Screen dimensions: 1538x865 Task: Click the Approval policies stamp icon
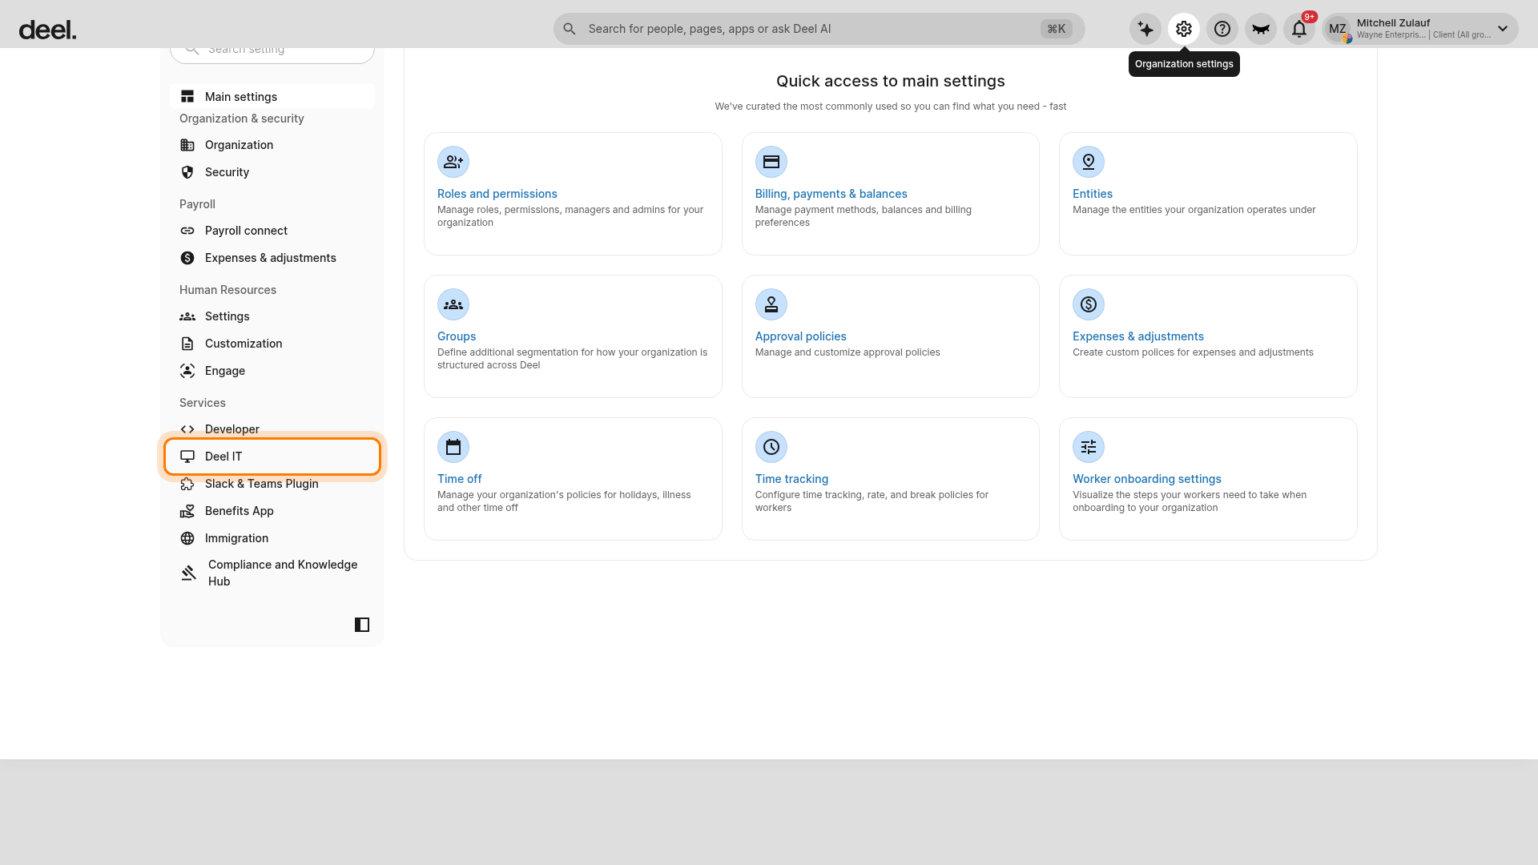pyautogui.click(x=771, y=304)
